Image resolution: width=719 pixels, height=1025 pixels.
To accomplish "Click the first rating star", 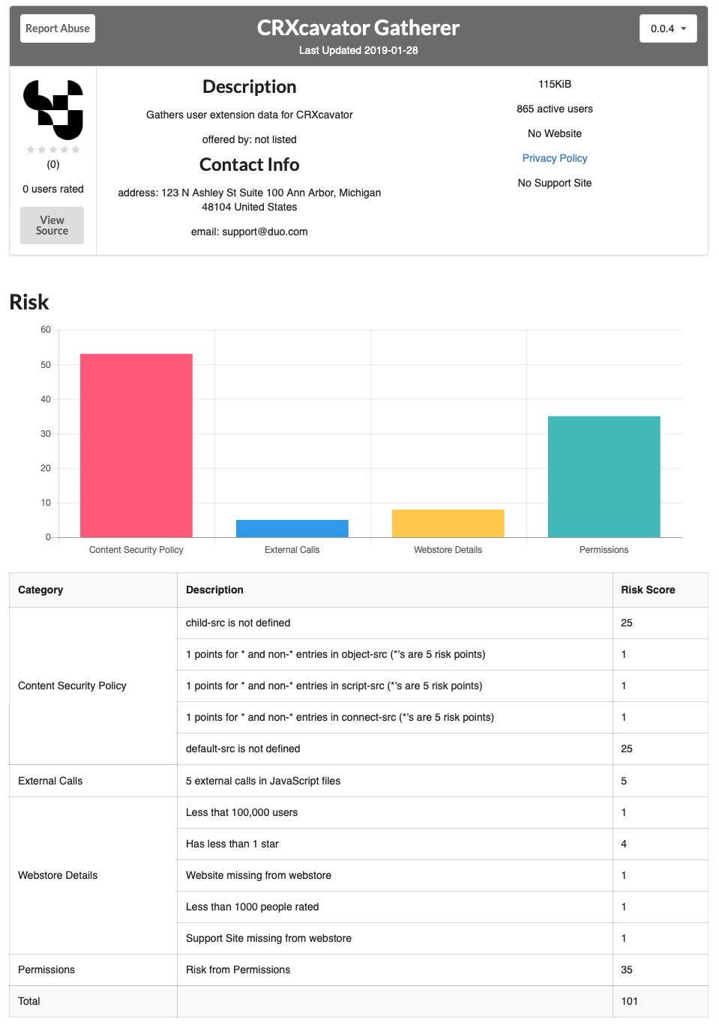I will pos(31,150).
